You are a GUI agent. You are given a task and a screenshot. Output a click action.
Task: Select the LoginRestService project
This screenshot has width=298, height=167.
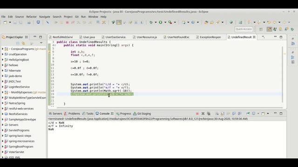pos(19,87)
